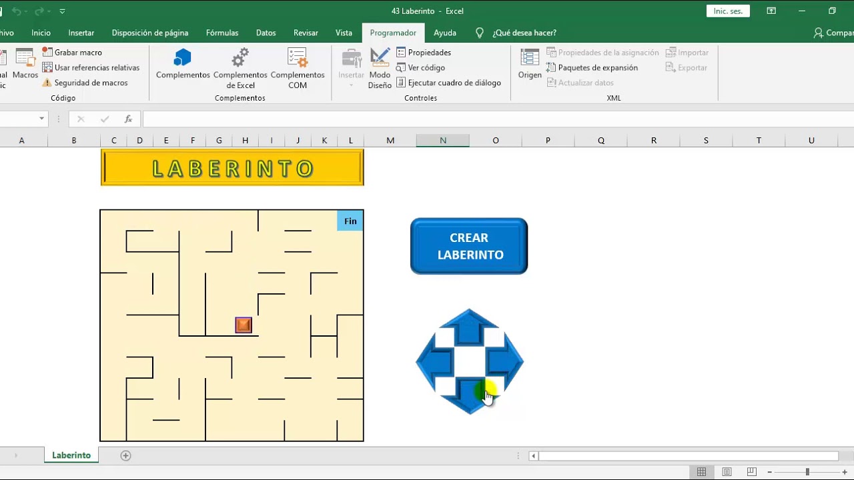Click the Insert Function fx icon
The height and width of the screenshot is (480, 854).
click(x=128, y=119)
